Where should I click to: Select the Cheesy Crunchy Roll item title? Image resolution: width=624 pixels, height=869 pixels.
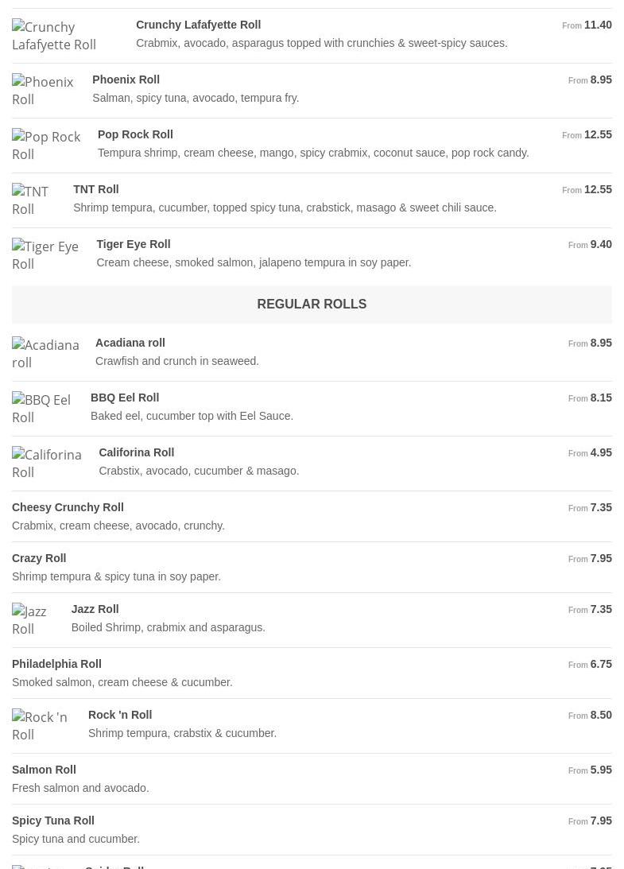pyautogui.click(x=68, y=507)
